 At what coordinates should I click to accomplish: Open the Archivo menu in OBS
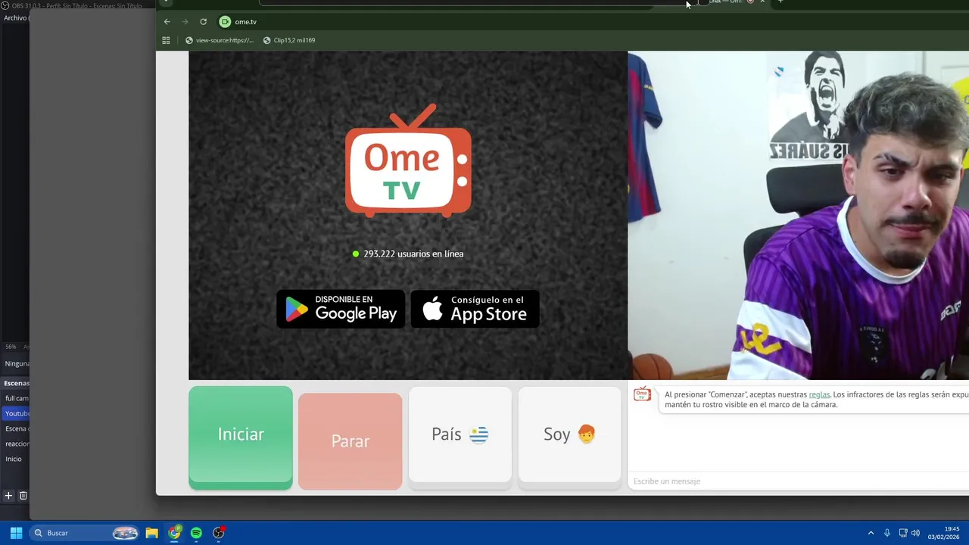pyautogui.click(x=15, y=17)
